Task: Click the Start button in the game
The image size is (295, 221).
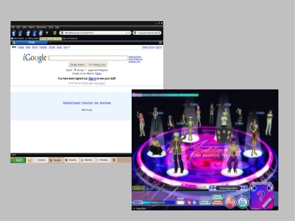Action: [230, 202]
